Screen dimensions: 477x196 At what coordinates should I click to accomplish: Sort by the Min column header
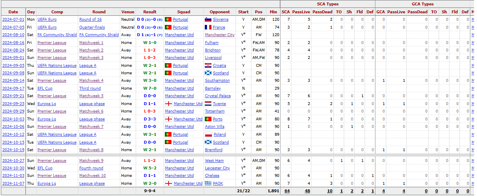click(273, 12)
